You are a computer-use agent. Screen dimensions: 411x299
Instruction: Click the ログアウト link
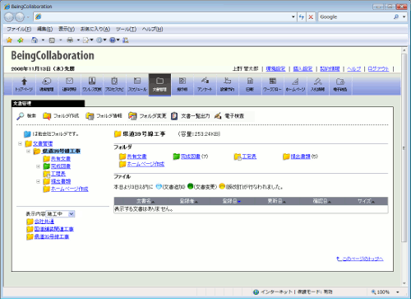(378, 69)
